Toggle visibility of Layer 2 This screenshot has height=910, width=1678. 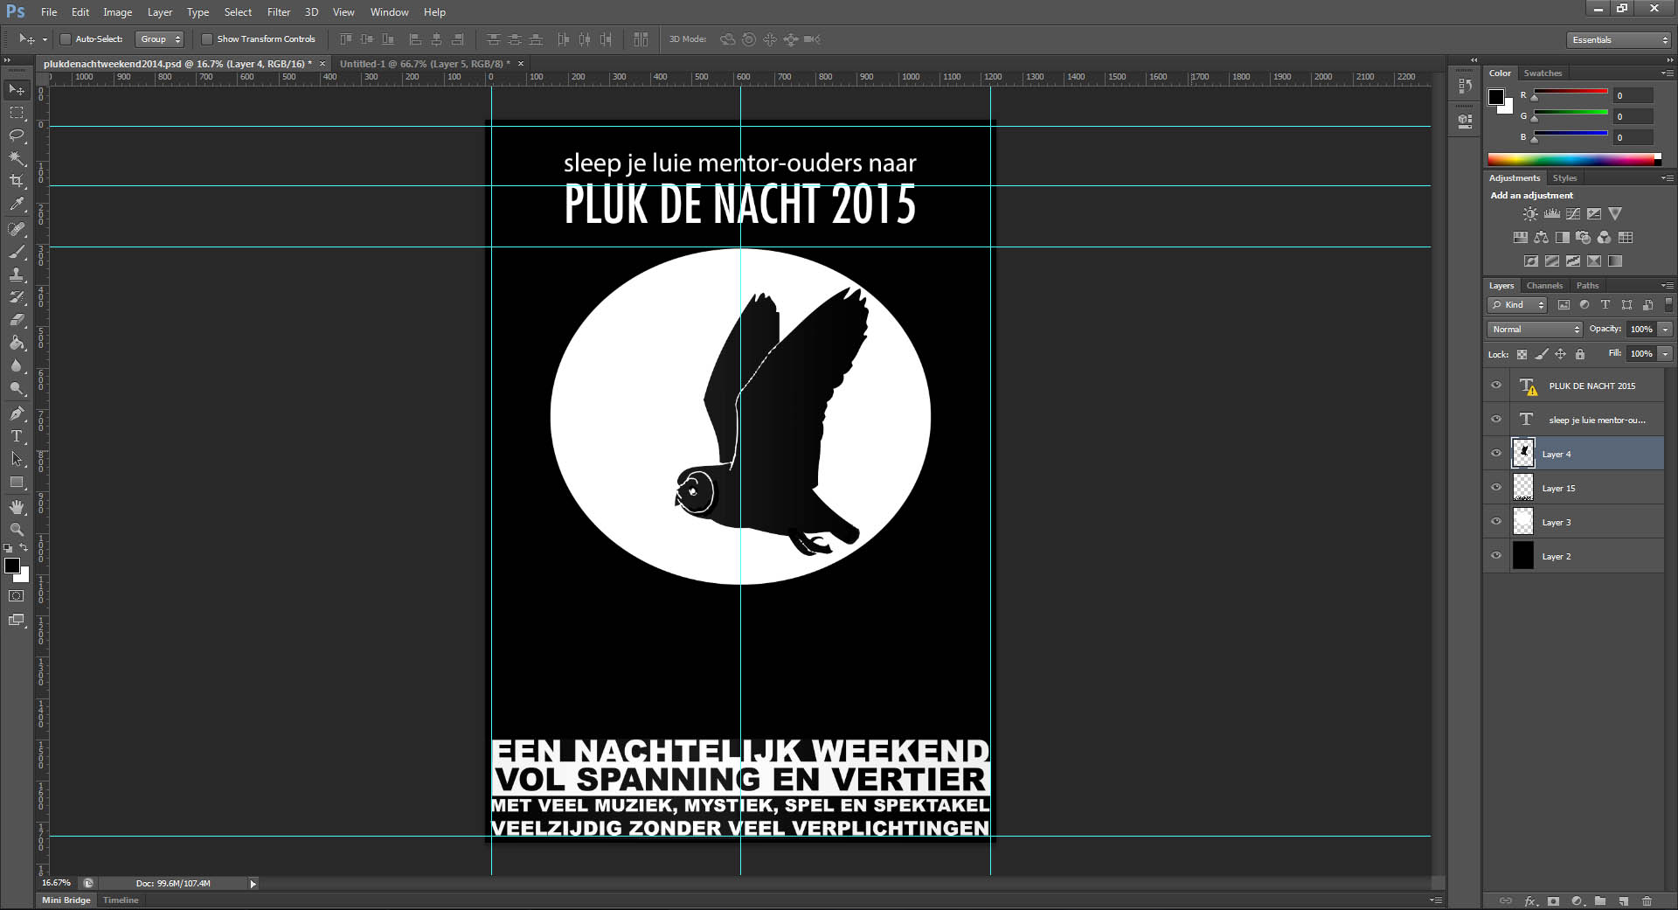(x=1496, y=556)
